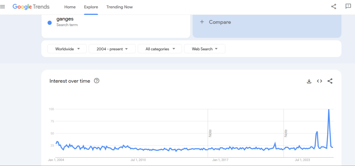Click the help icon beside Interest over time
Viewport: 355px width, 166px height.
click(x=97, y=81)
